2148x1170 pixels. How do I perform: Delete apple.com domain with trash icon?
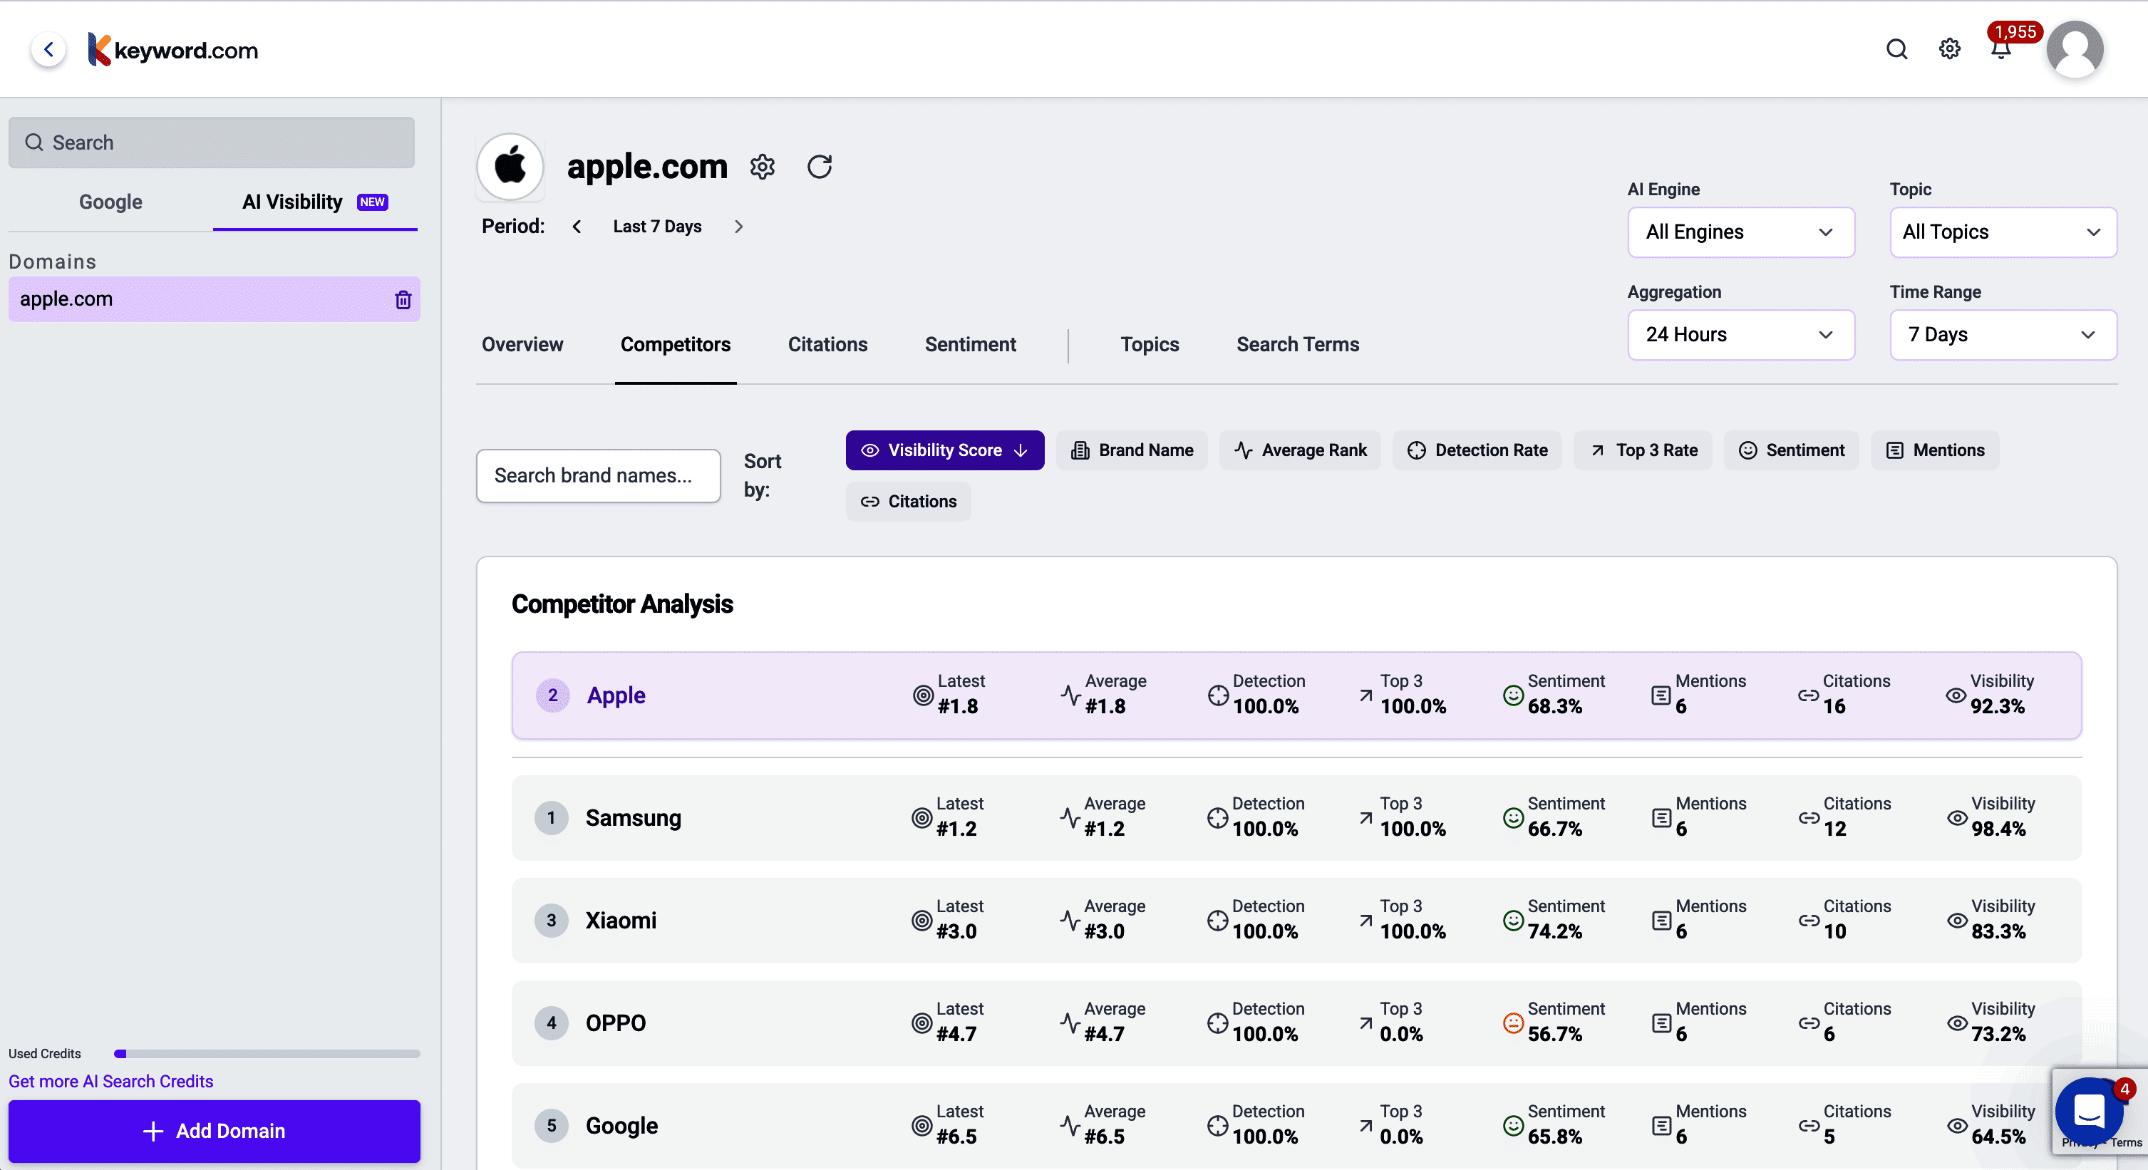[x=403, y=299]
